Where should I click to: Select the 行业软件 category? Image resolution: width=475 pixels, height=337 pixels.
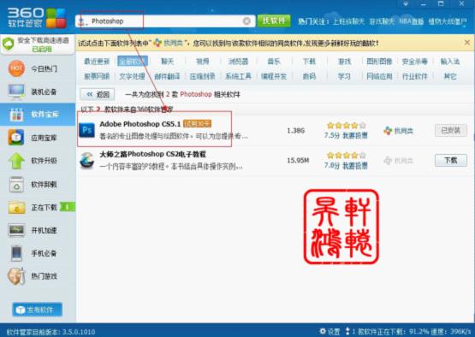(x=414, y=76)
